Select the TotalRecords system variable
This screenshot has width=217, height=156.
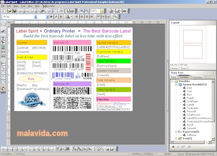pos(194,115)
